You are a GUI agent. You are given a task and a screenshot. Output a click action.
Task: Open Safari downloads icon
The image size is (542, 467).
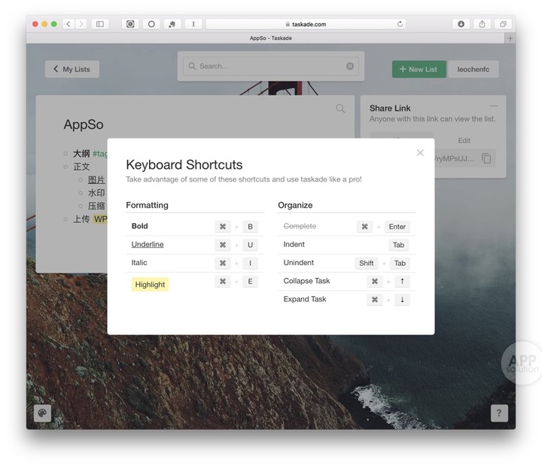pyautogui.click(x=461, y=24)
